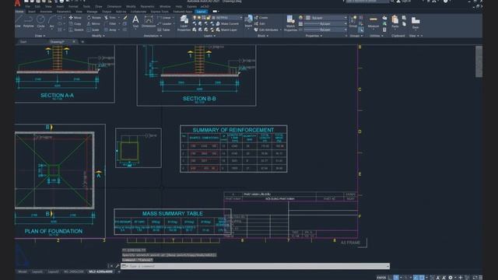Viewport: 498px width, 280px height.
Task: Click the Measure utility tool
Action: tap(373, 23)
